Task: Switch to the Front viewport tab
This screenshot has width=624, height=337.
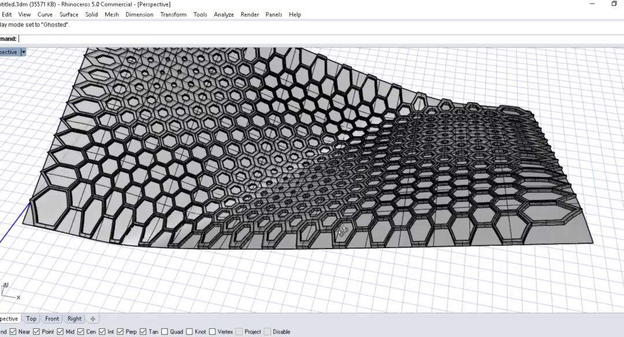Action: (52, 319)
